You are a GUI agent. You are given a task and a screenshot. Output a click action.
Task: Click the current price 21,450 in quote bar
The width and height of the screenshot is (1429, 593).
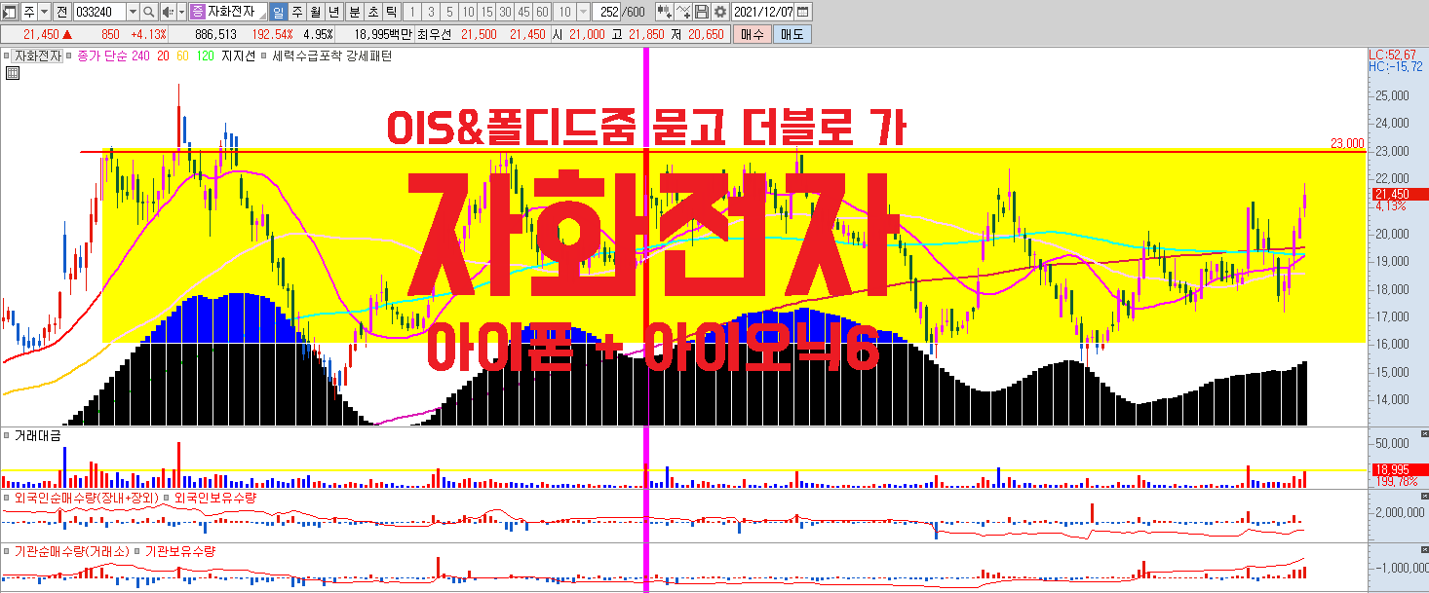pyautogui.click(x=42, y=33)
